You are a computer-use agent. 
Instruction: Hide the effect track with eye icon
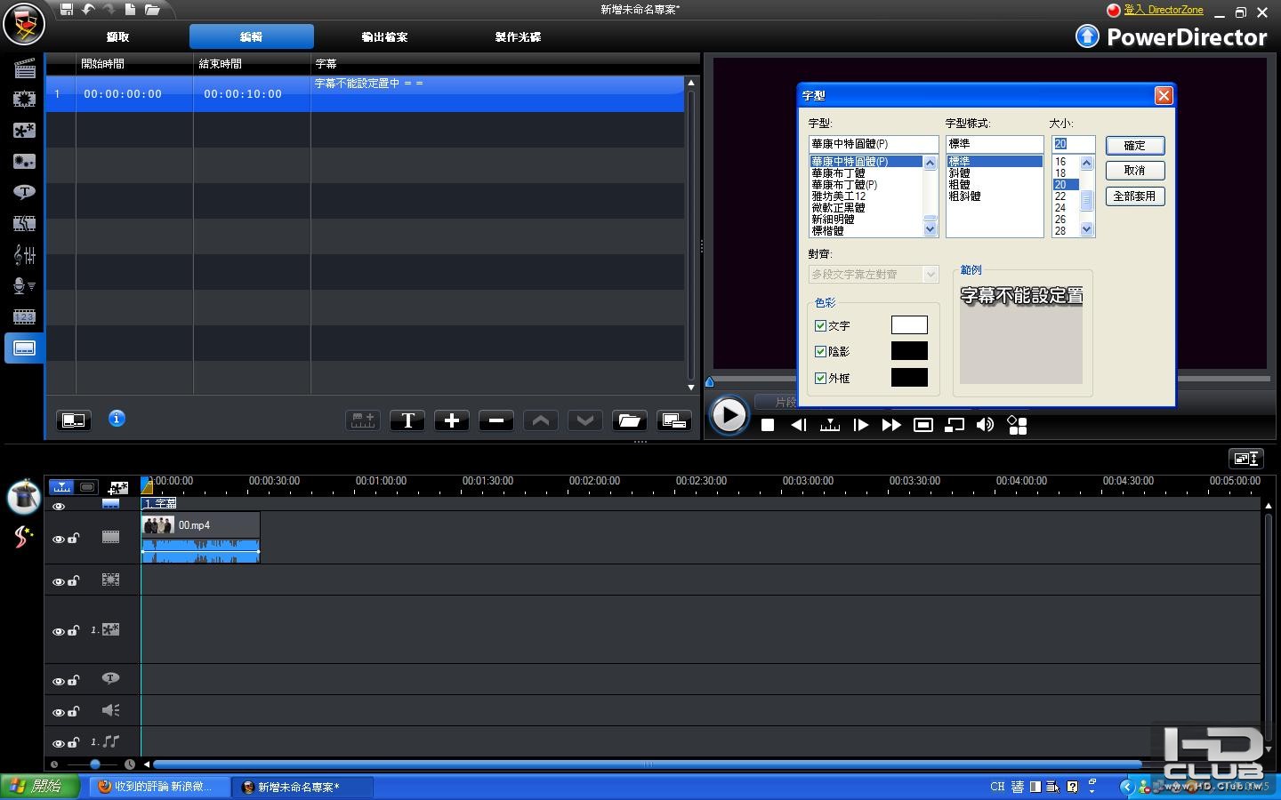click(x=59, y=581)
